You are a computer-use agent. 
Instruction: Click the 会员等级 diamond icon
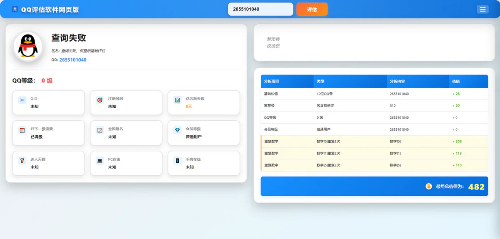pos(177,130)
